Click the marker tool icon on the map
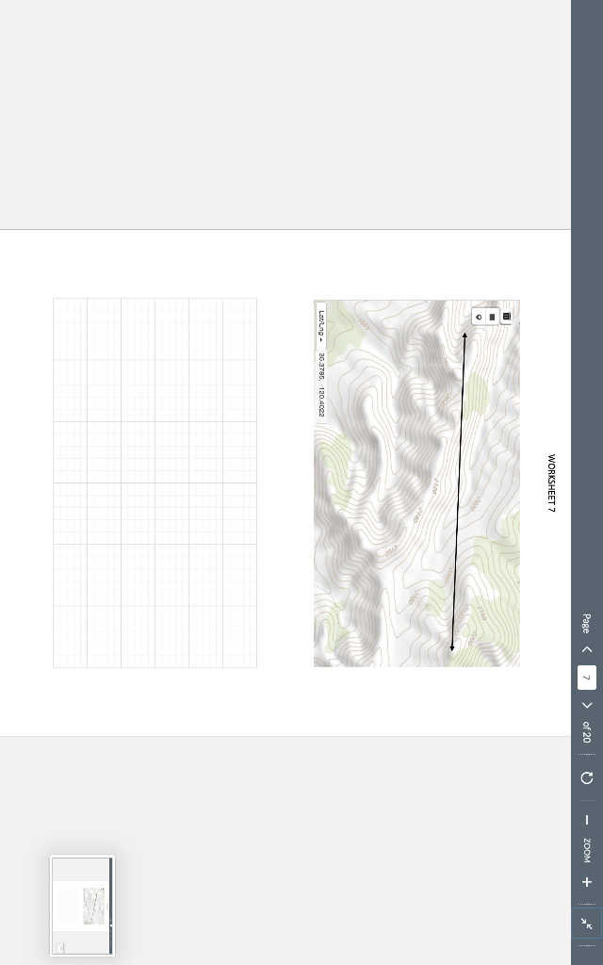This screenshot has height=965, width=603. (479, 317)
